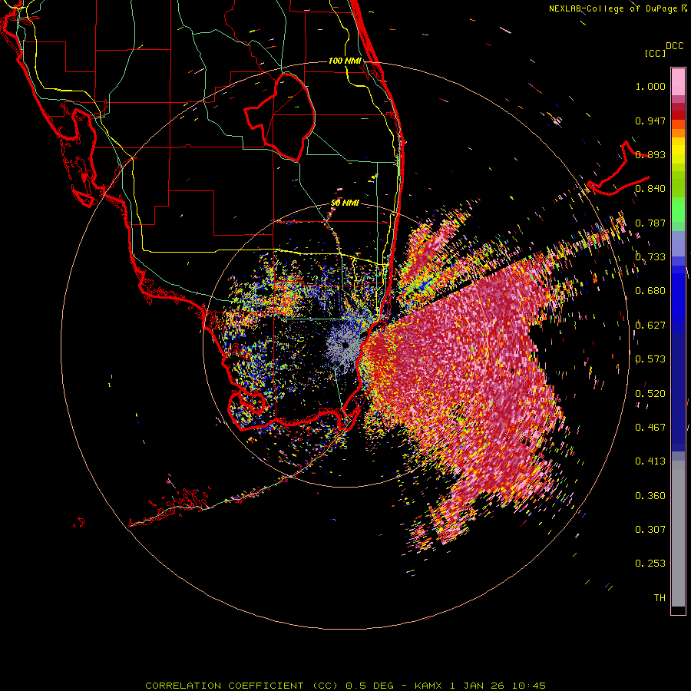The height and width of the screenshot is (691, 691).
Task: Click the black radar site dot at KAMX
Action: point(345,345)
